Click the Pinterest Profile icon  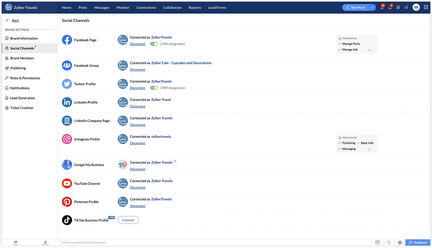[67, 202]
